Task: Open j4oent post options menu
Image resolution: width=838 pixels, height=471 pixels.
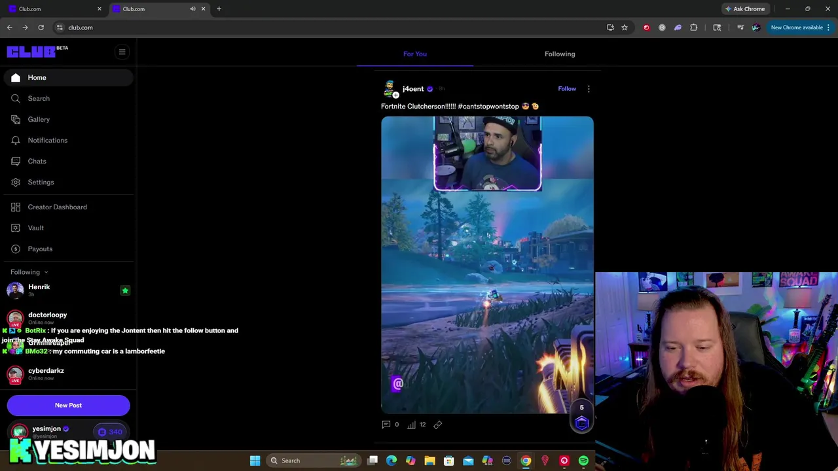Action: click(589, 89)
